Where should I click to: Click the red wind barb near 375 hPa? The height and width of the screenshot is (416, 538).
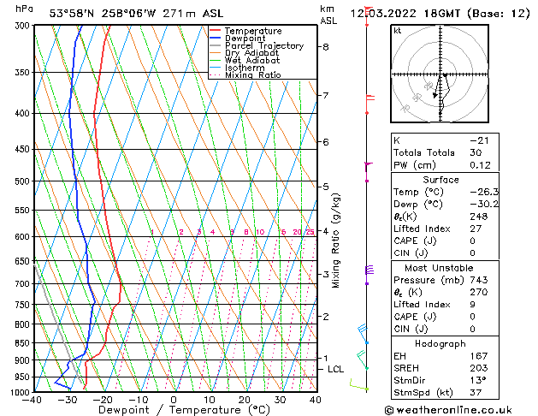point(370,98)
